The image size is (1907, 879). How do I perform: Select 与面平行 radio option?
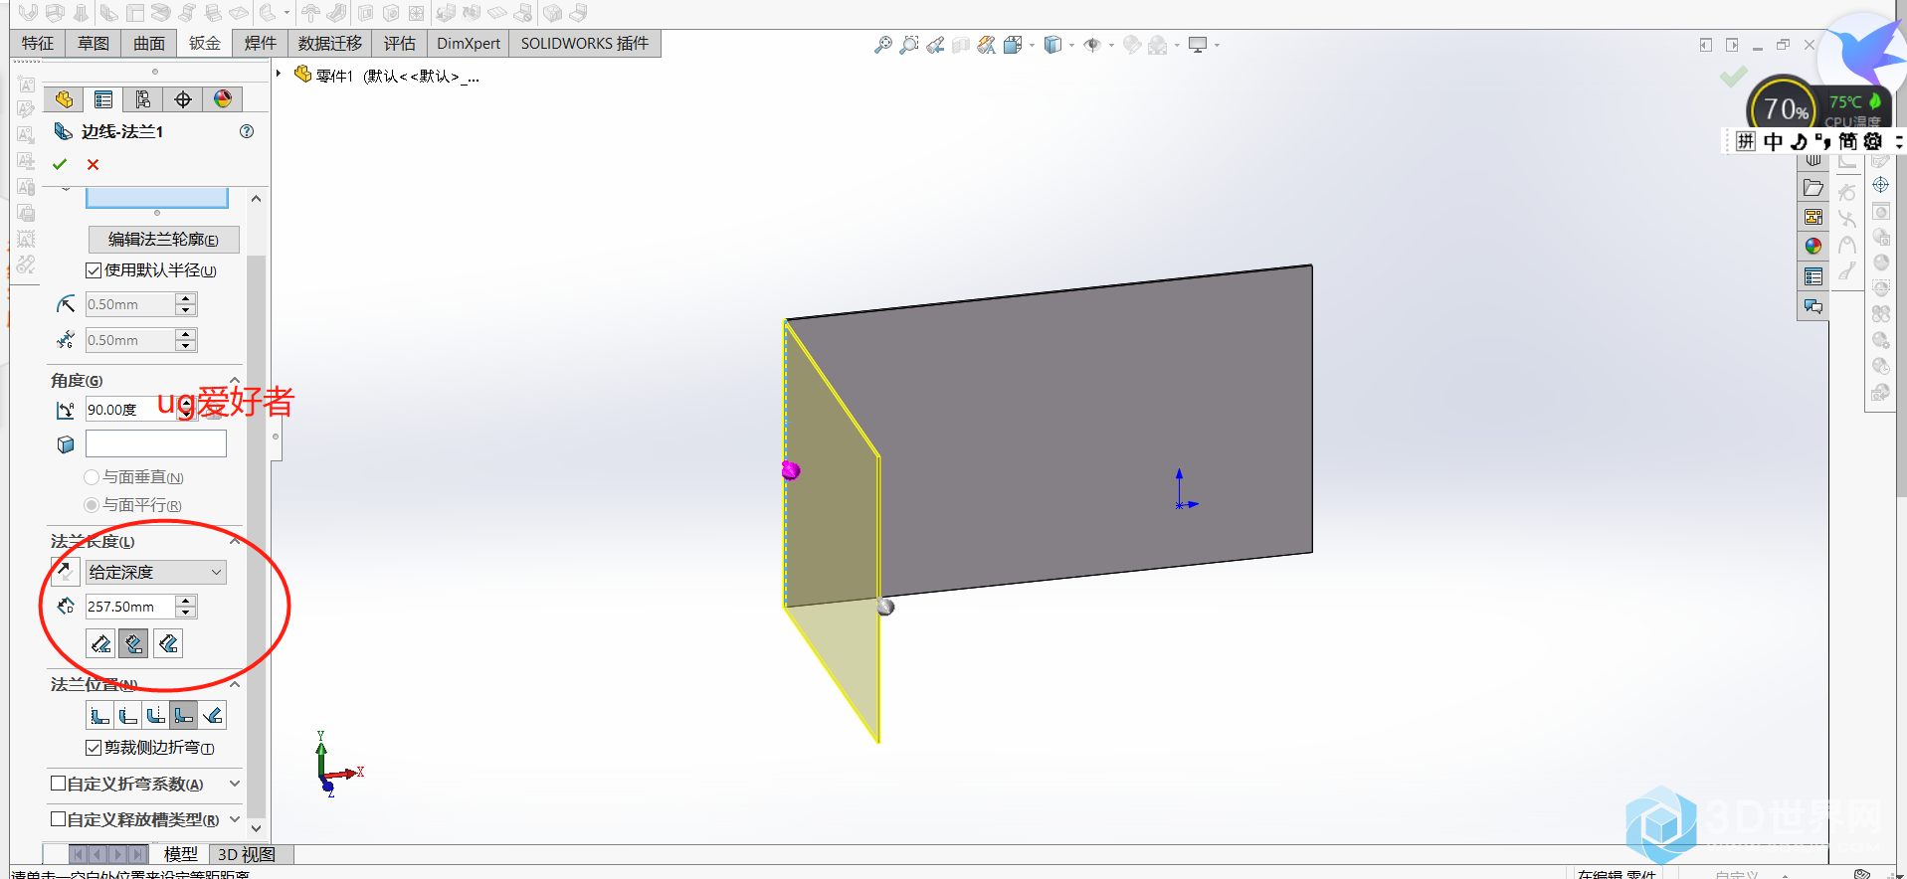click(92, 505)
